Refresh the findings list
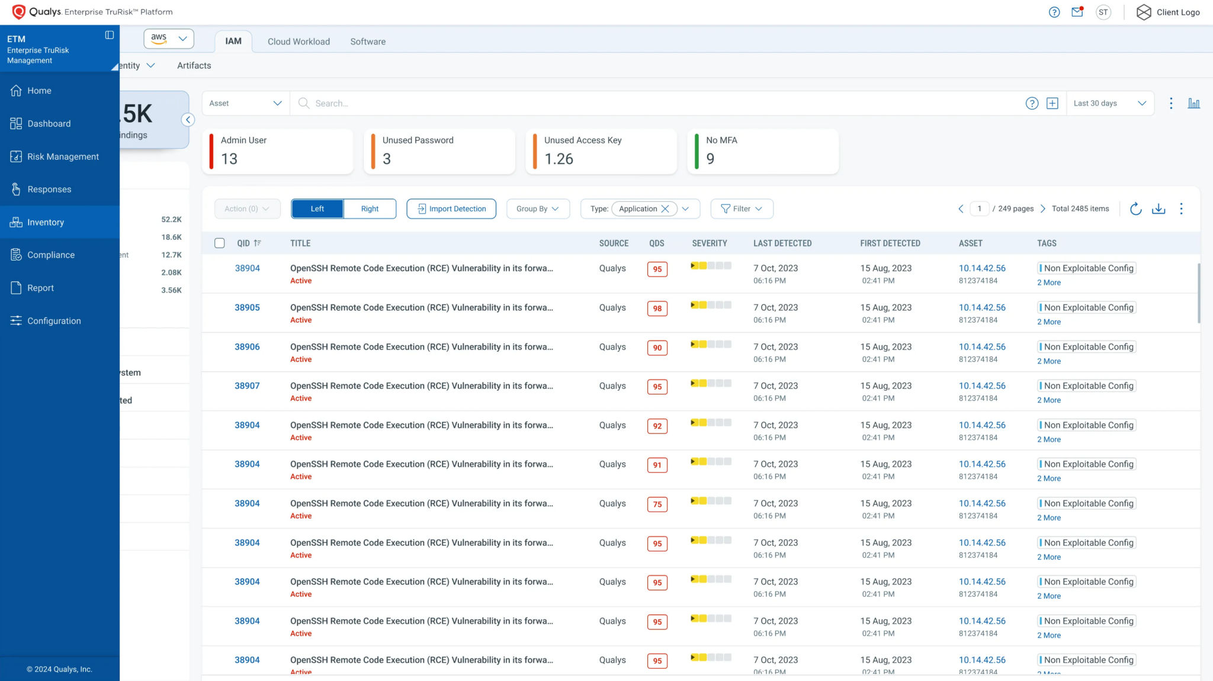Viewport: 1213px width, 681px height. coord(1136,208)
